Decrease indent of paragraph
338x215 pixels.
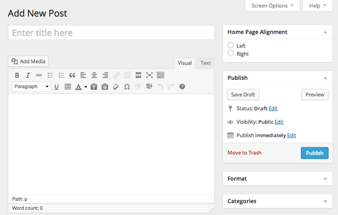[138, 87]
